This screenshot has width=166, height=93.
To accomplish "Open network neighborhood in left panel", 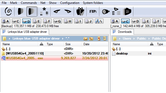I will [99, 21].
